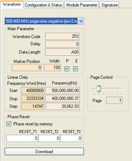Switch to the Waveform tab

12,4
